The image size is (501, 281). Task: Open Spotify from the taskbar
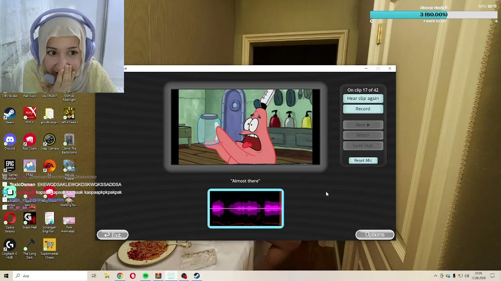click(x=146, y=276)
